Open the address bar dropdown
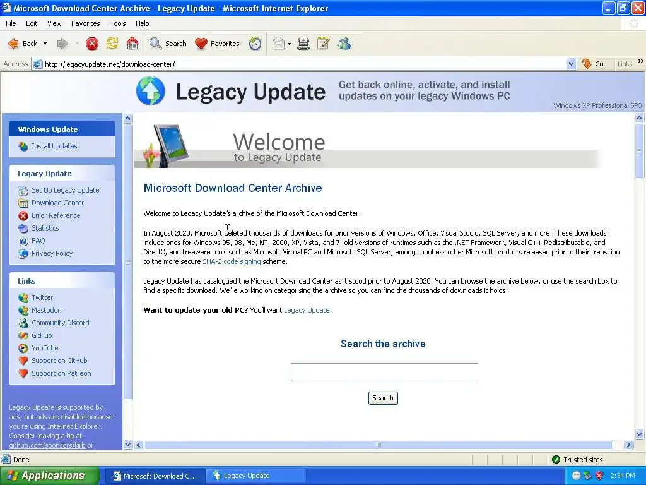This screenshot has width=646, height=485. tap(571, 64)
